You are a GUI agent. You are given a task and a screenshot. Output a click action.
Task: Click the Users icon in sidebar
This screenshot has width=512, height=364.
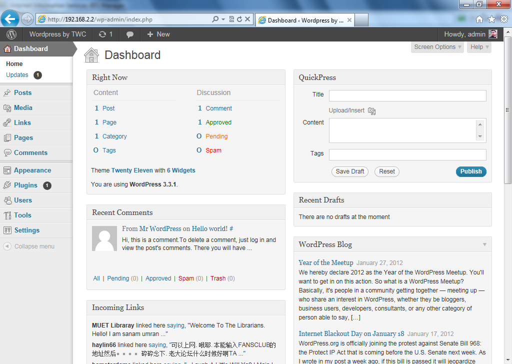pos(7,200)
